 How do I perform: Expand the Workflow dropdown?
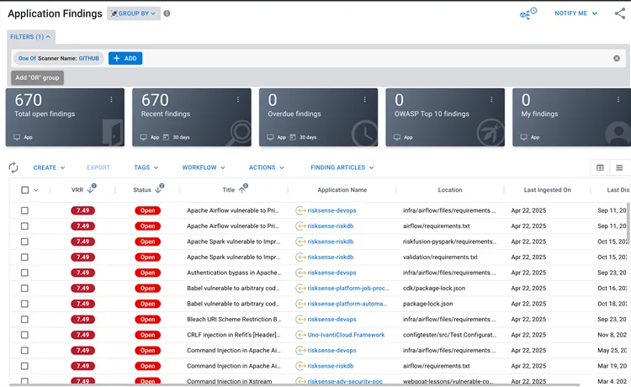click(x=204, y=167)
